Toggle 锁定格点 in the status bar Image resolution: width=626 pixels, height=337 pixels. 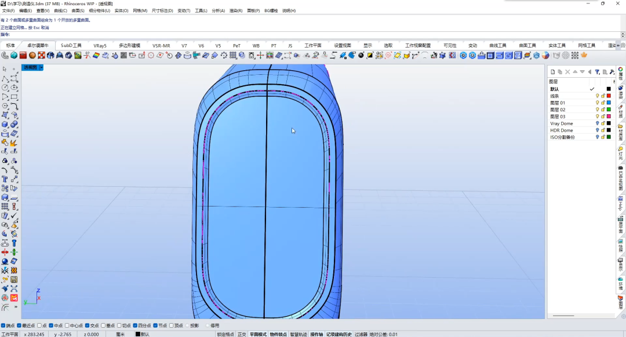coord(225,334)
